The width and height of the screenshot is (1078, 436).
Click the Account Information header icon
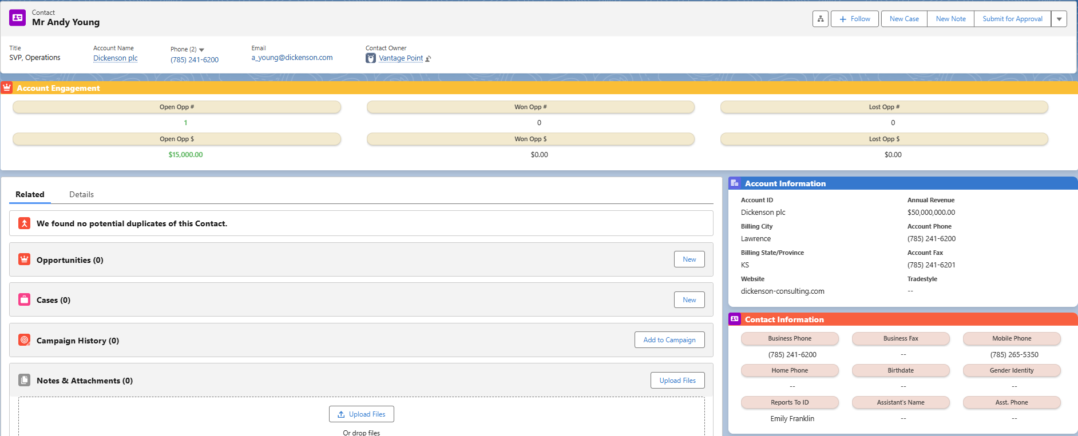point(735,183)
